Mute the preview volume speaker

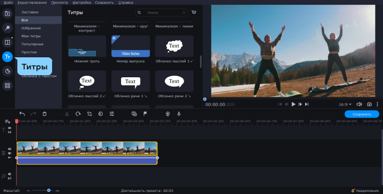pos(359,104)
